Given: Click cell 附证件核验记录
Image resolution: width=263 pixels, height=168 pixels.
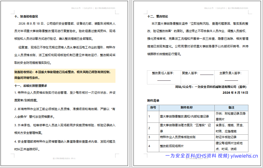Looking at the screenshot, I should 231,137.
